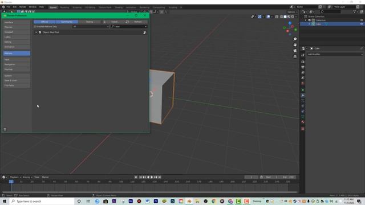365x205 pixels.
Task: Clear the add-on search text
Action: [145, 27]
